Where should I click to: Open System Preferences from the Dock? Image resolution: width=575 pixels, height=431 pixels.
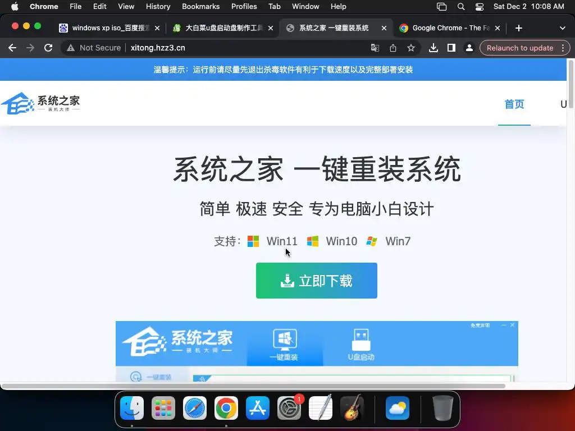[x=289, y=408]
